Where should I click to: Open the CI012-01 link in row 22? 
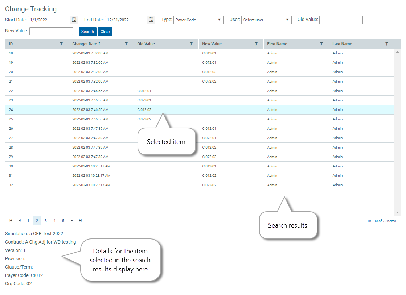[144, 91]
